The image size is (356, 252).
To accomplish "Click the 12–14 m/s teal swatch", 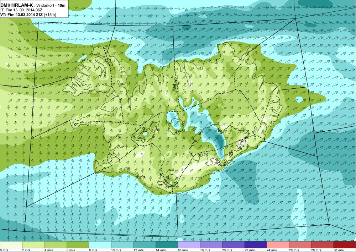I will click(x=145, y=245).
